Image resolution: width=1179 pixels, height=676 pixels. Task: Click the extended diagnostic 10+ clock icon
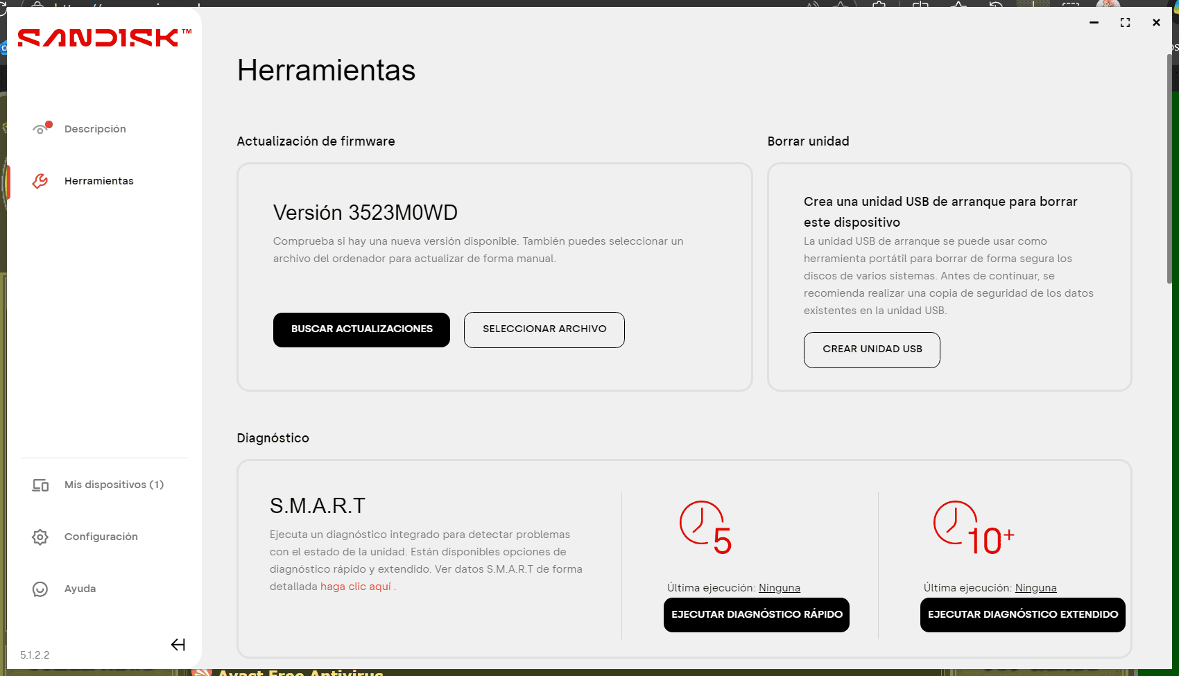(972, 529)
